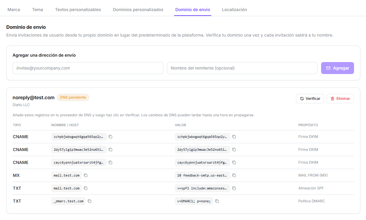Click Eliminar to remove noreply@test.com
The height and width of the screenshot is (220, 366).
coord(340,99)
